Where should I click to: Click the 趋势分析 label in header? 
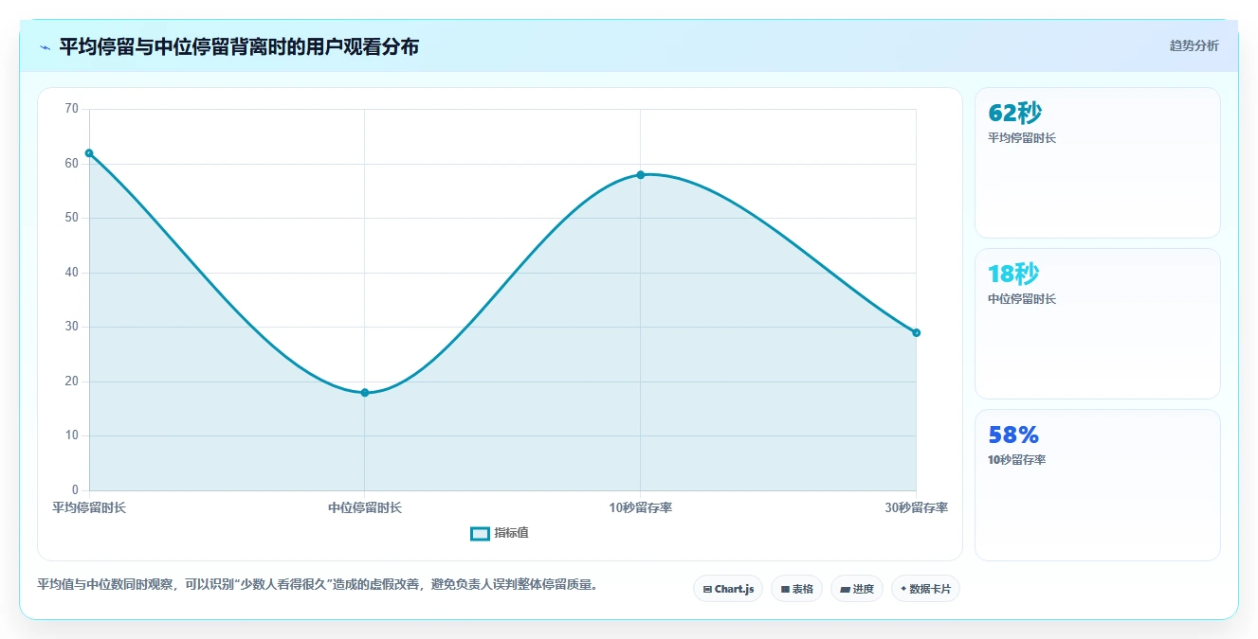click(x=1194, y=46)
